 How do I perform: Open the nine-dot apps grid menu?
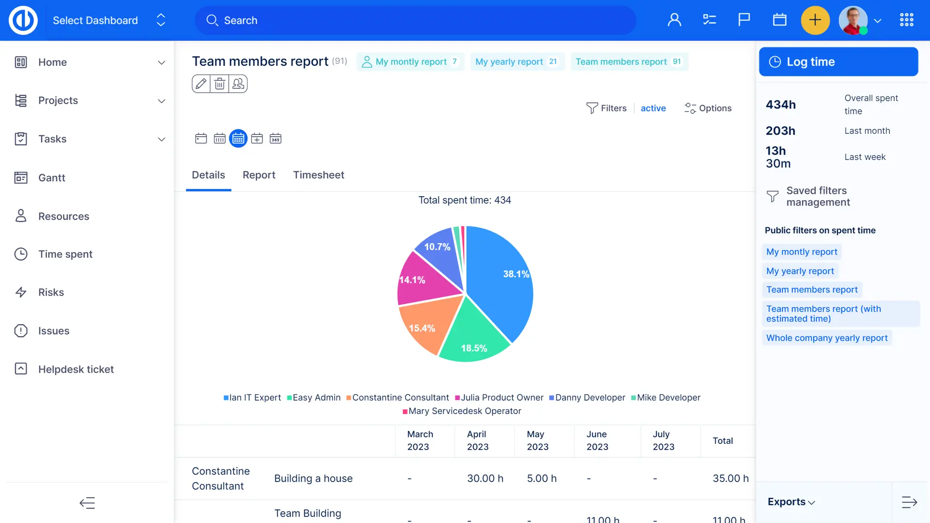906,20
